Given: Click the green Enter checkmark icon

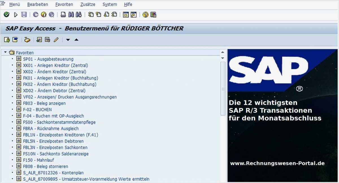Looking at the screenshot, I should pos(6,14).
